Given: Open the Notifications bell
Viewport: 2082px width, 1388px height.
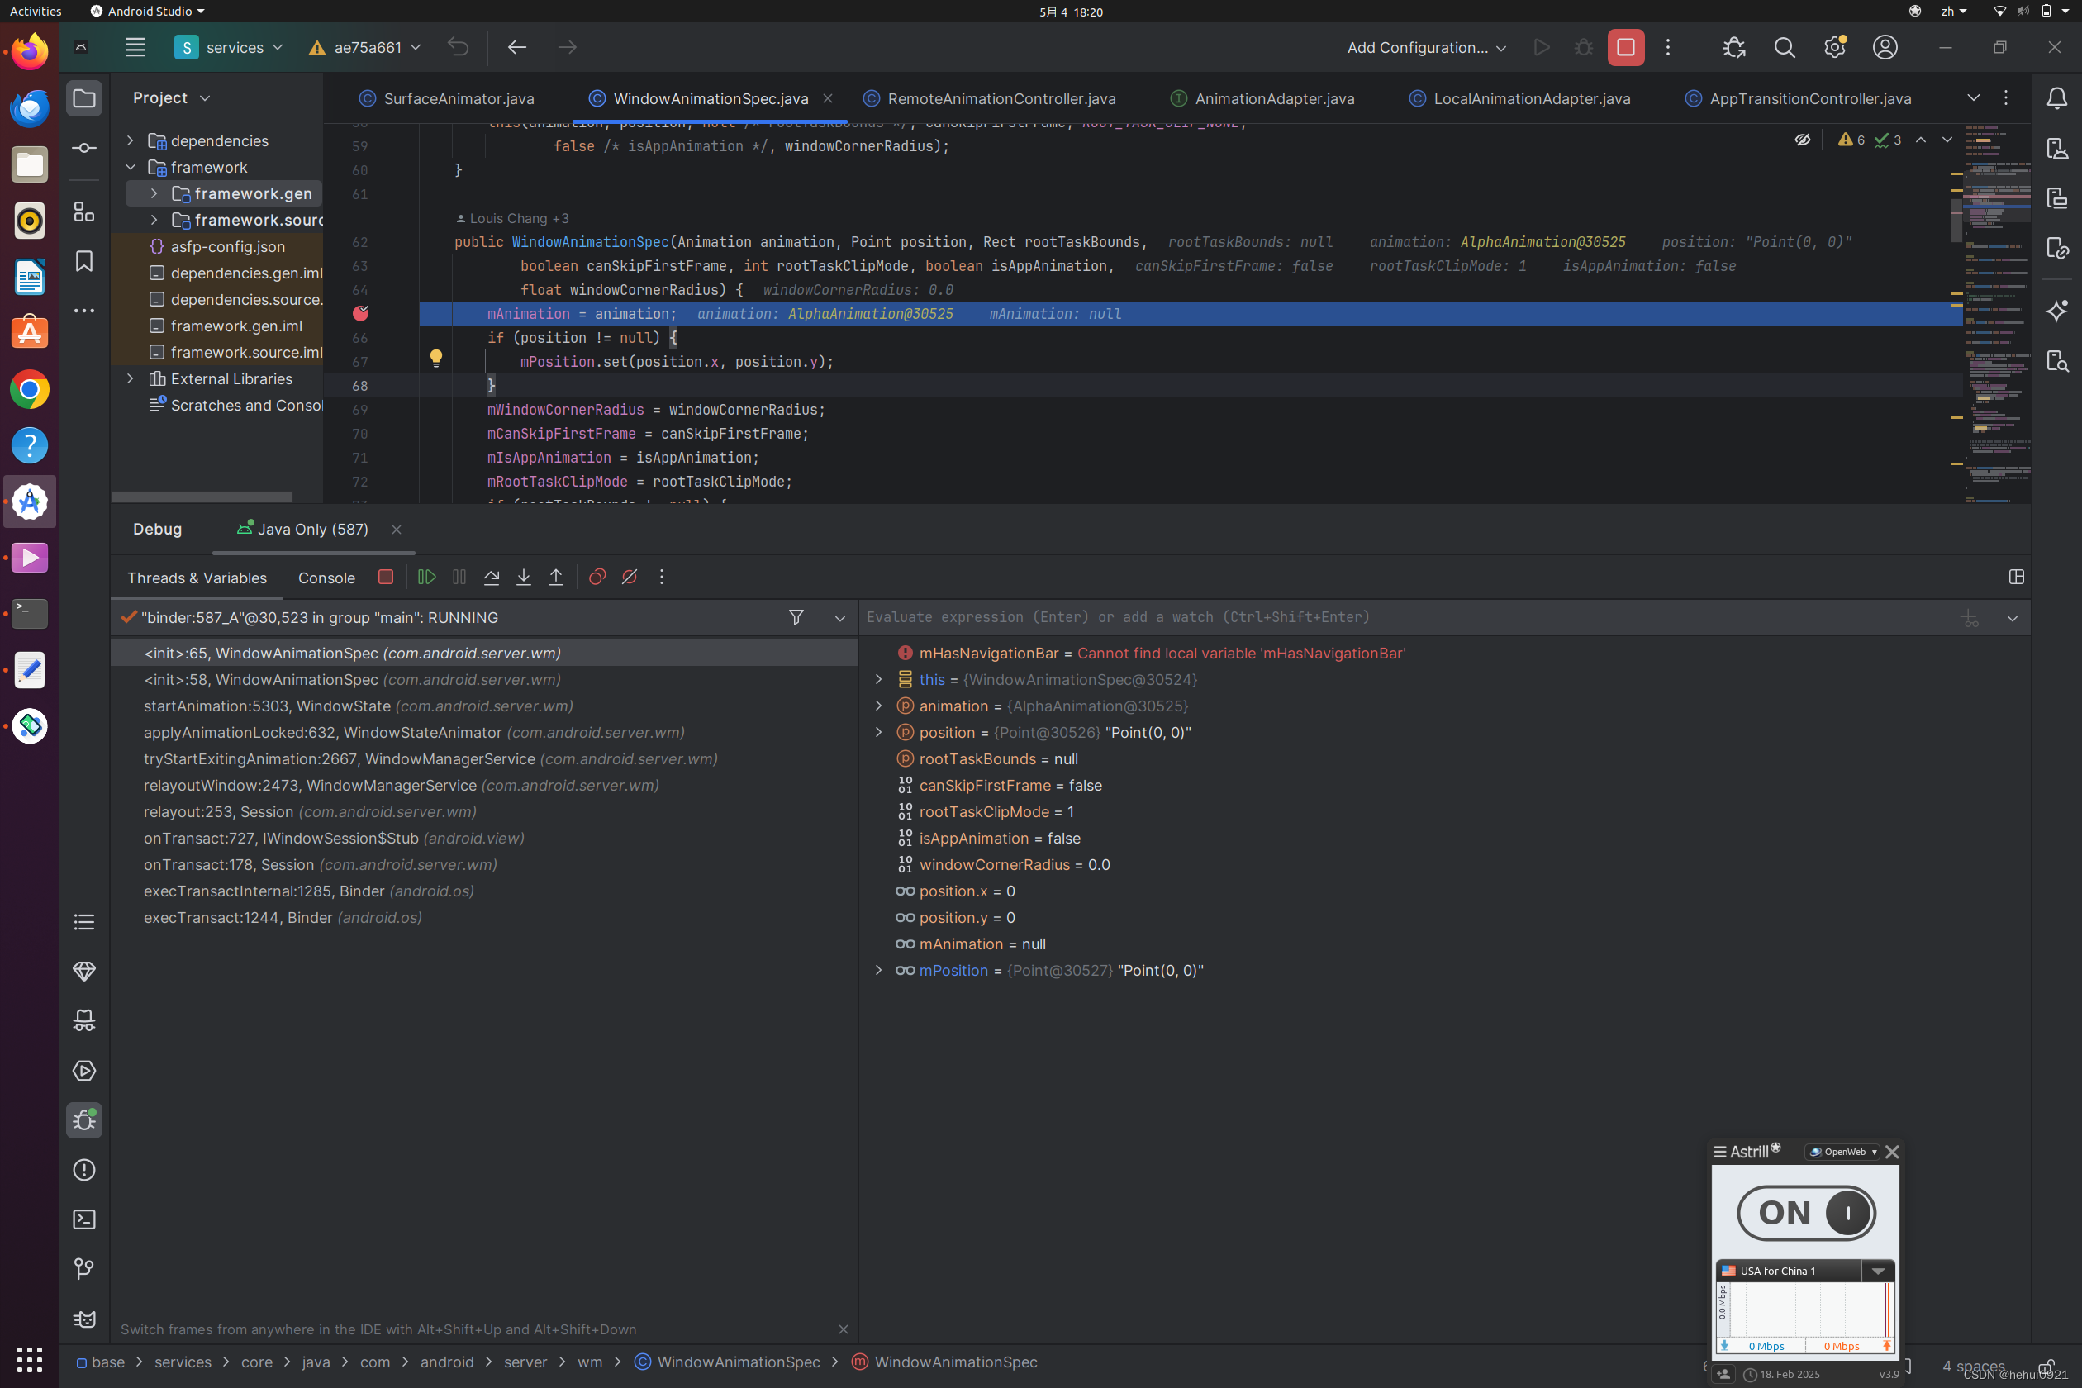Looking at the screenshot, I should [2056, 98].
